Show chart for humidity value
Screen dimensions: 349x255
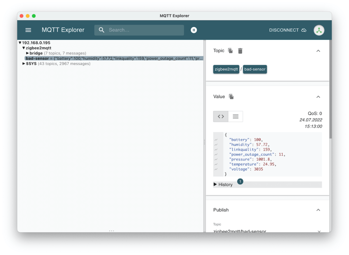pyautogui.click(x=216, y=144)
